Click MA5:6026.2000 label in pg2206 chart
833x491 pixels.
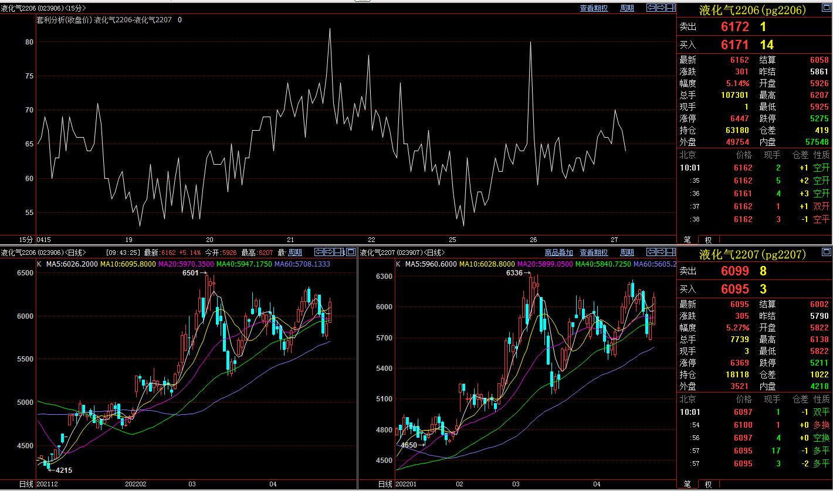[x=71, y=264]
